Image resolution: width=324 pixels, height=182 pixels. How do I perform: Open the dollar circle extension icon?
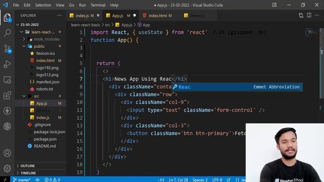7,126
